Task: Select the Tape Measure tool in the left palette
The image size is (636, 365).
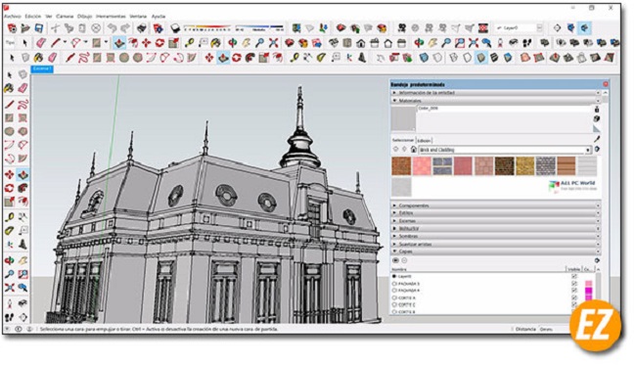Action: click(x=10, y=217)
